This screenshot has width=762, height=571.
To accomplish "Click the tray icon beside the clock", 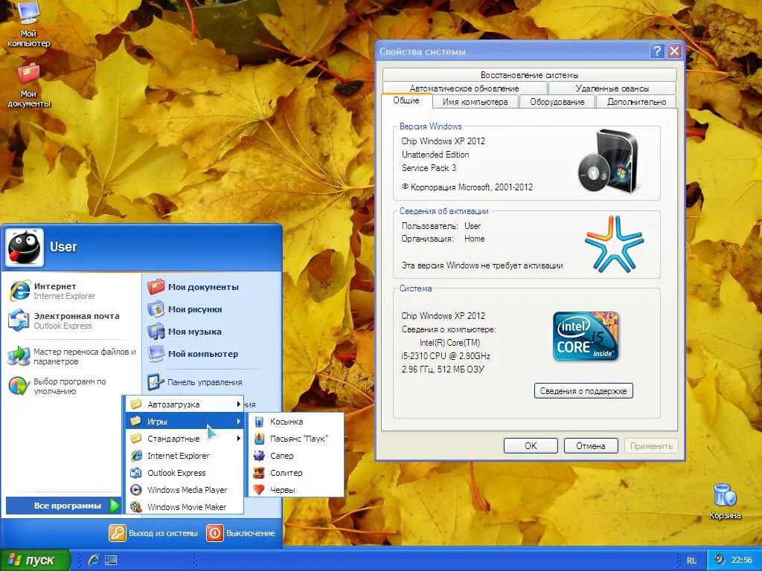I will click(x=720, y=560).
